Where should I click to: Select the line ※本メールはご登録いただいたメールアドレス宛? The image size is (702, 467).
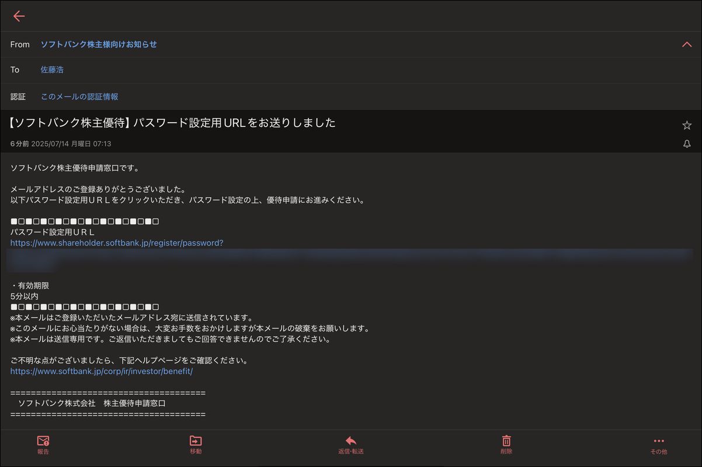[131, 318]
